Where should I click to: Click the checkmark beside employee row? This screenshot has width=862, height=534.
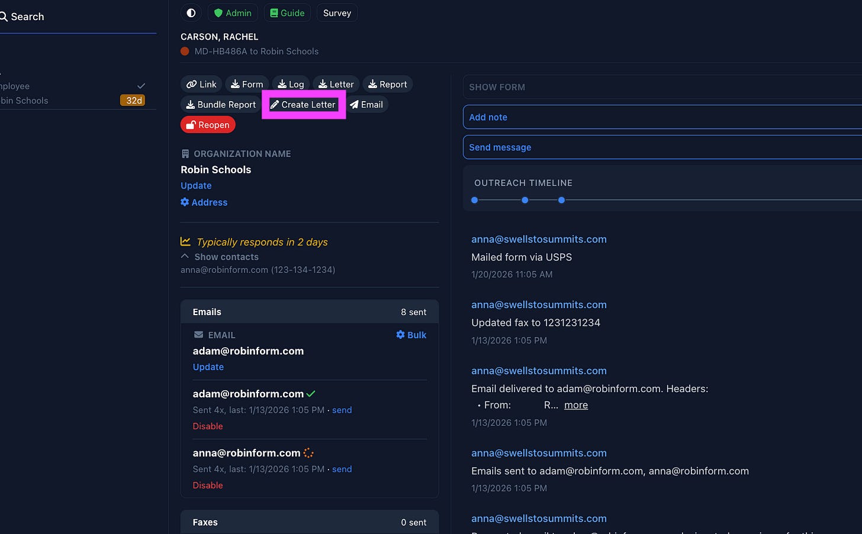click(x=141, y=86)
